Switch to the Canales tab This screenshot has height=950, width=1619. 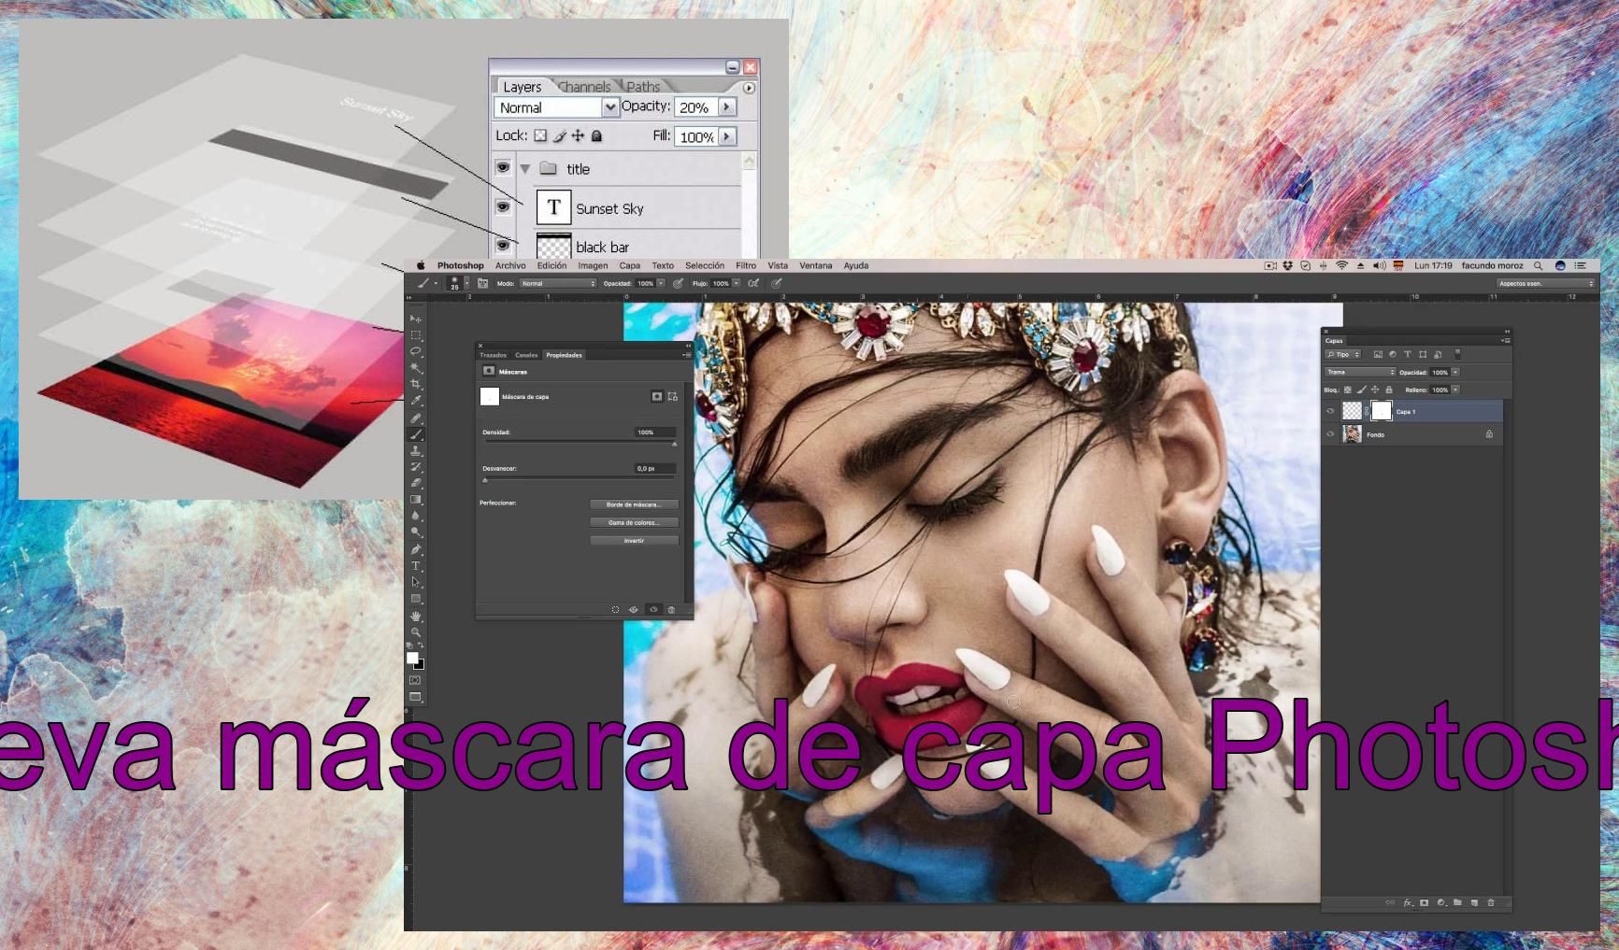pos(526,355)
